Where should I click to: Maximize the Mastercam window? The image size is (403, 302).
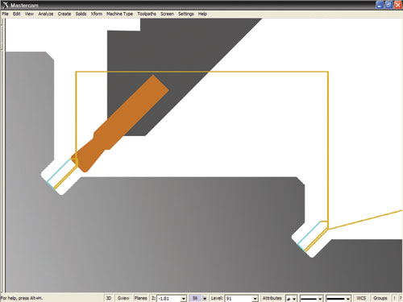tap(388, 5)
